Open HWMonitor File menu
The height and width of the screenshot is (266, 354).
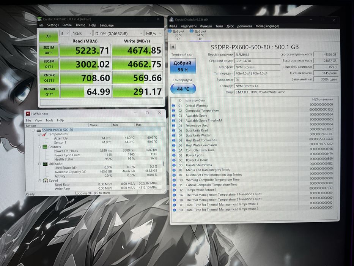point(28,120)
